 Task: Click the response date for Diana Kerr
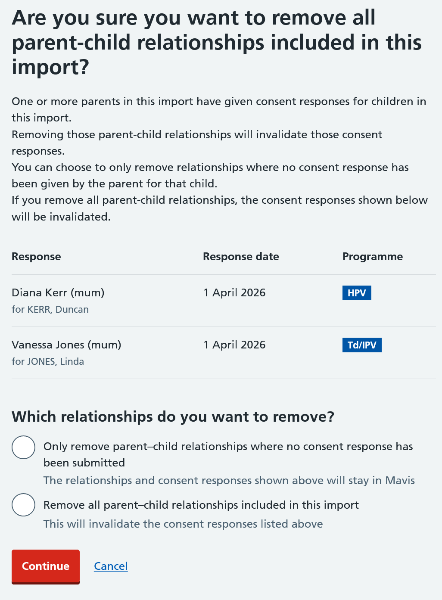(x=234, y=292)
